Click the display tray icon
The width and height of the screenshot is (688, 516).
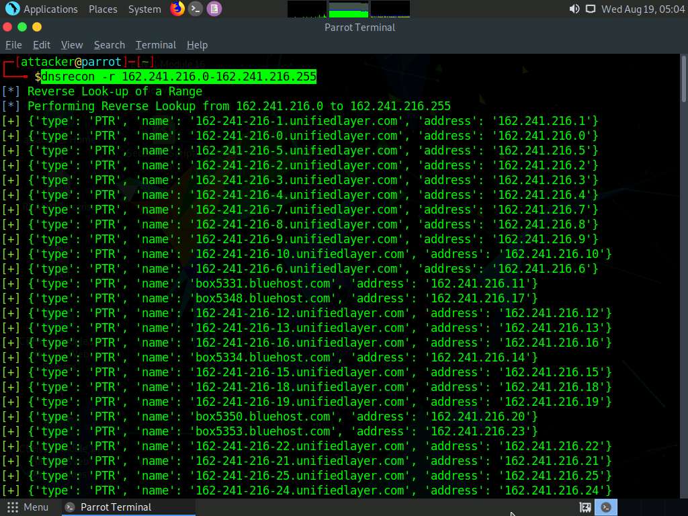[591, 9]
